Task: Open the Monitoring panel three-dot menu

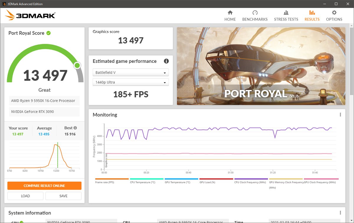Action: pyautogui.click(x=340, y=115)
